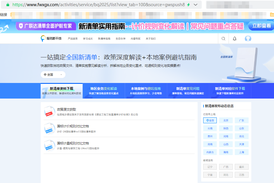
Task: Open the search magnifier icon
Action: click(x=223, y=38)
